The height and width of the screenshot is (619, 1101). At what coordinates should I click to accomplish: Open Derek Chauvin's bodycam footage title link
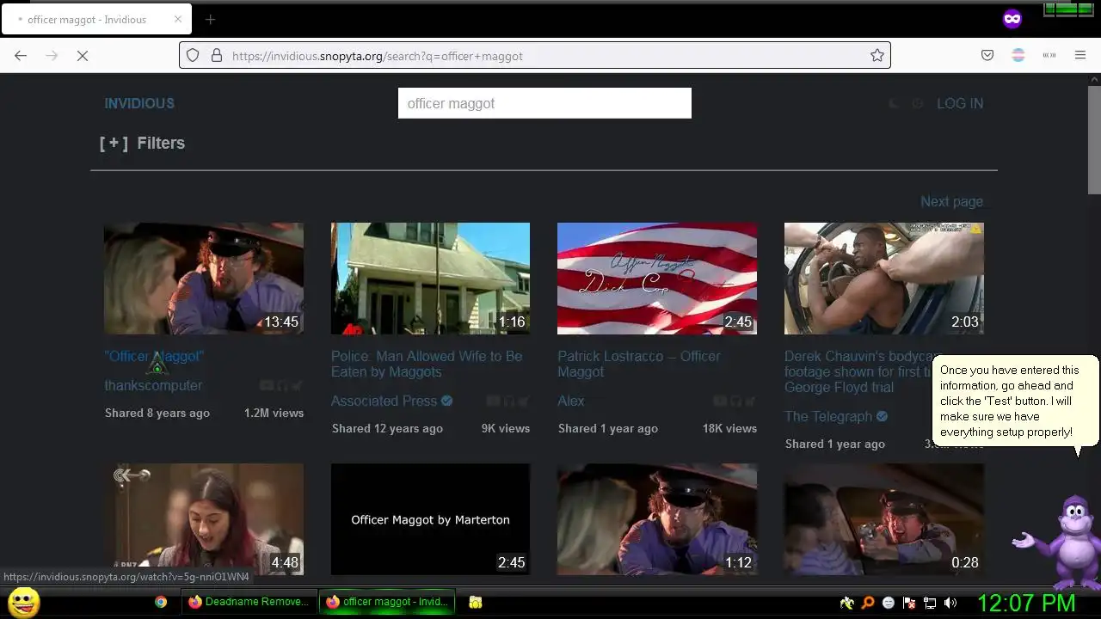point(858,371)
